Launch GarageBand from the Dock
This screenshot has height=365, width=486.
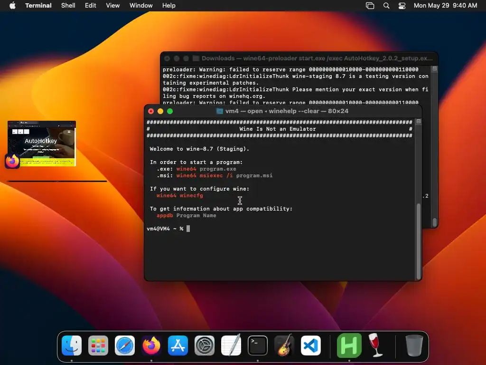pyautogui.click(x=284, y=346)
